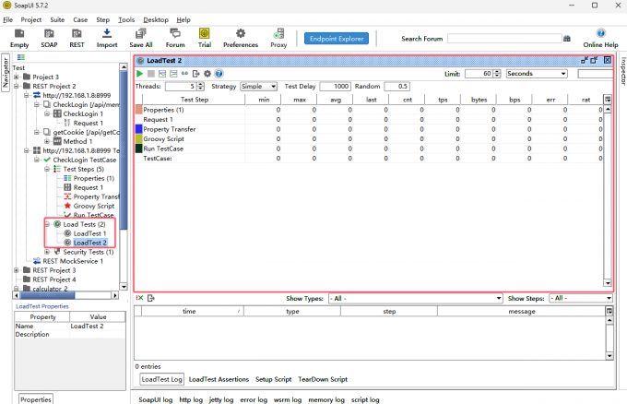This screenshot has width=627, height=404.
Task: Click the gray stop load test button
Action: point(150,74)
